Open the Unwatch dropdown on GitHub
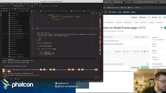 (143, 17)
